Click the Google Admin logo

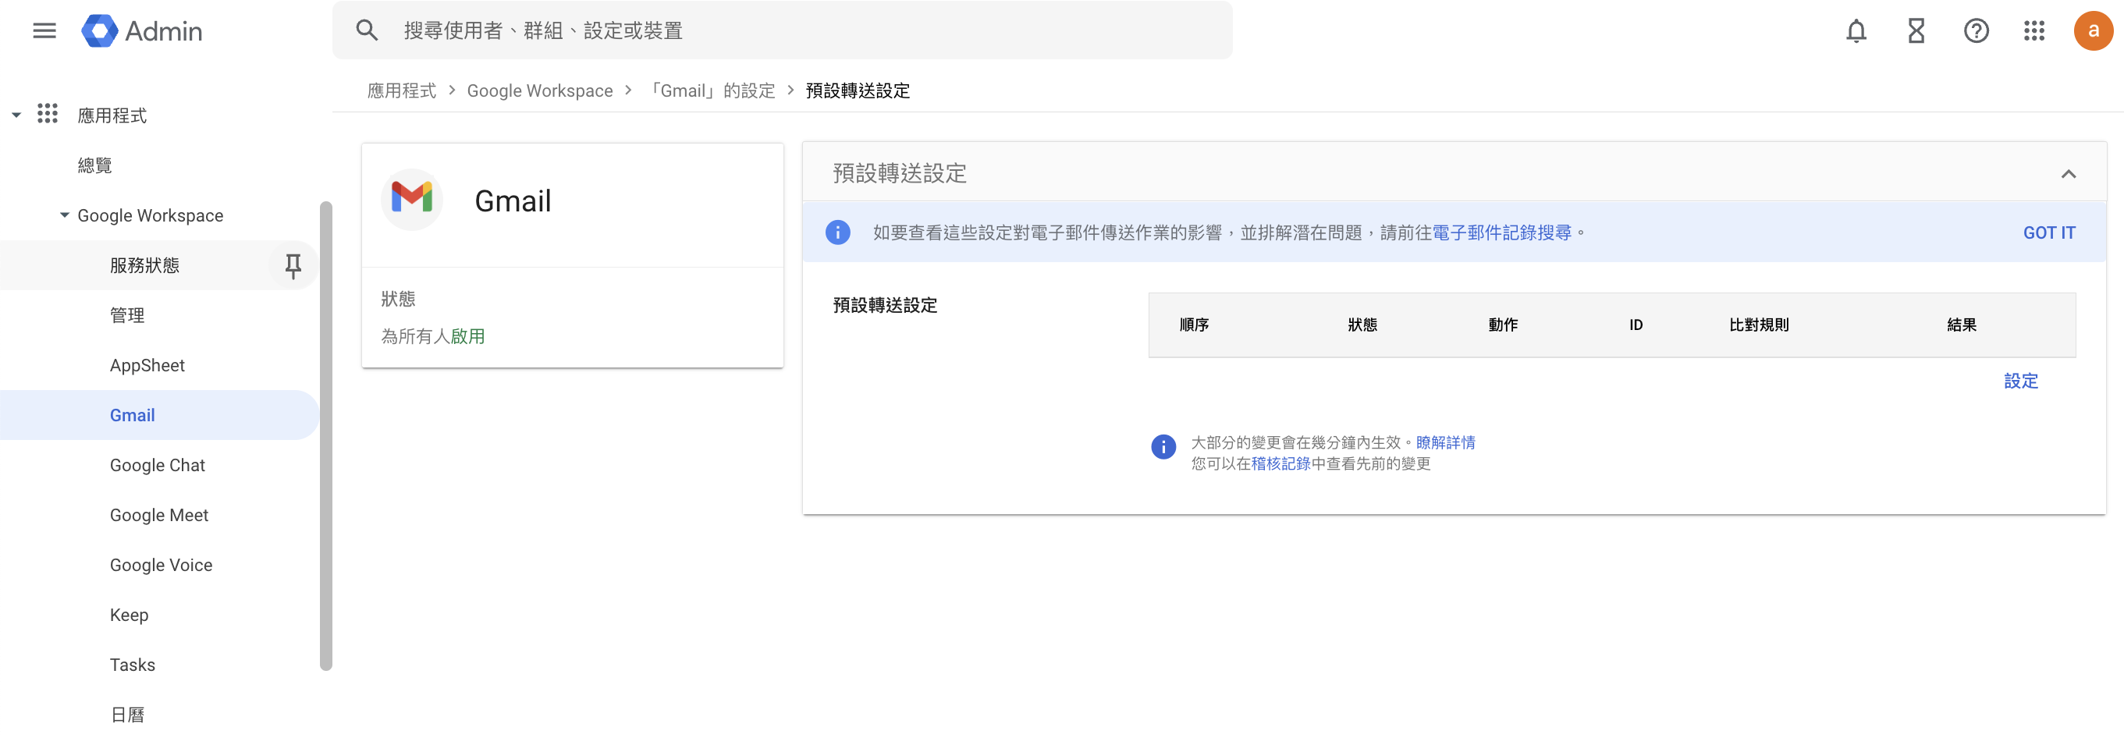[142, 30]
